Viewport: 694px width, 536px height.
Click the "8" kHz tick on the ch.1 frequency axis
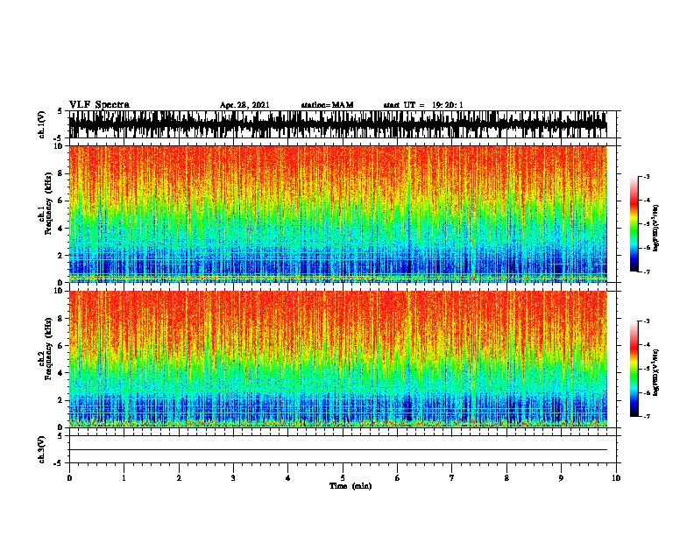click(x=61, y=173)
